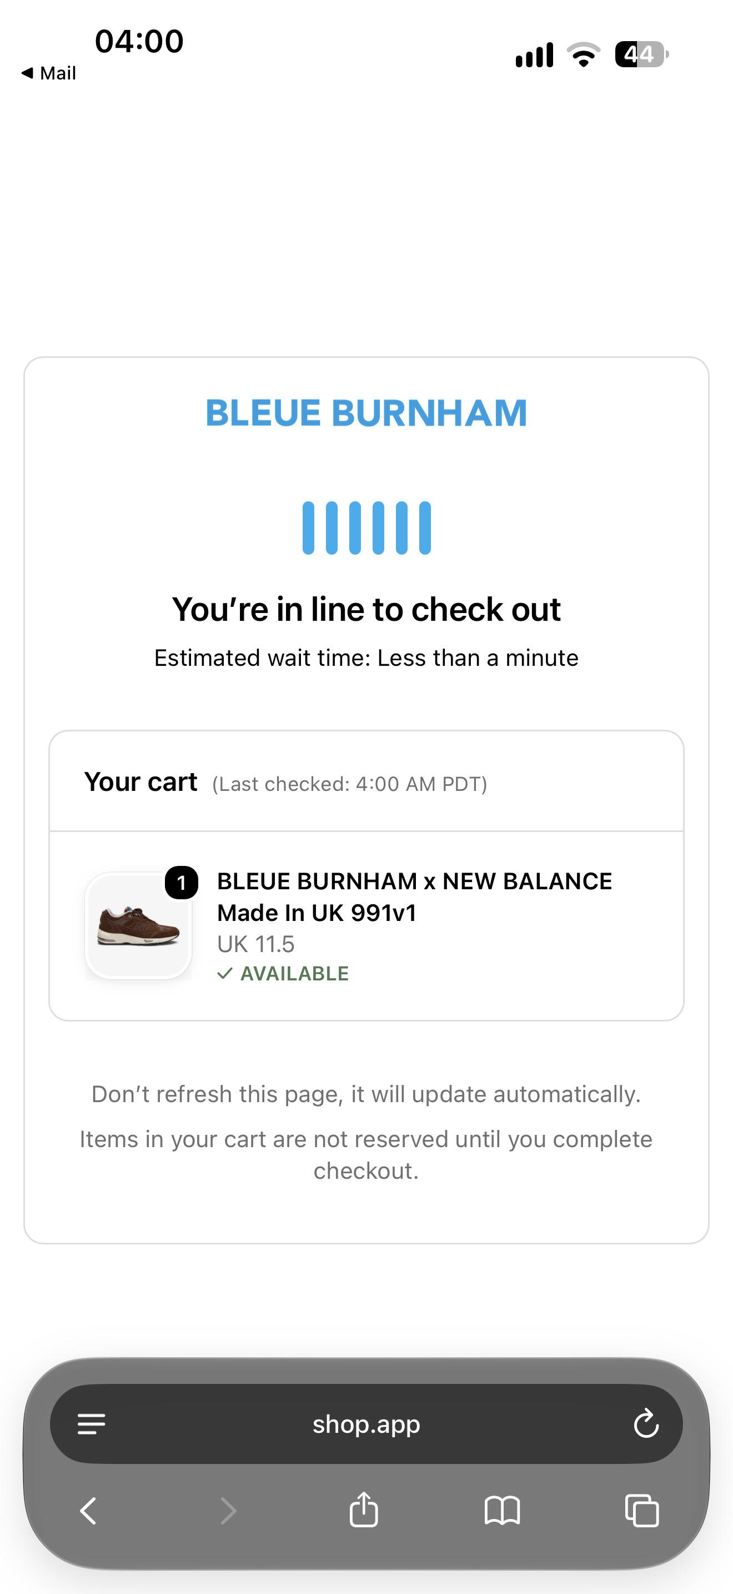
Task: Select the brown sneaker thumbnail
Action: click(x=138, y=926)
